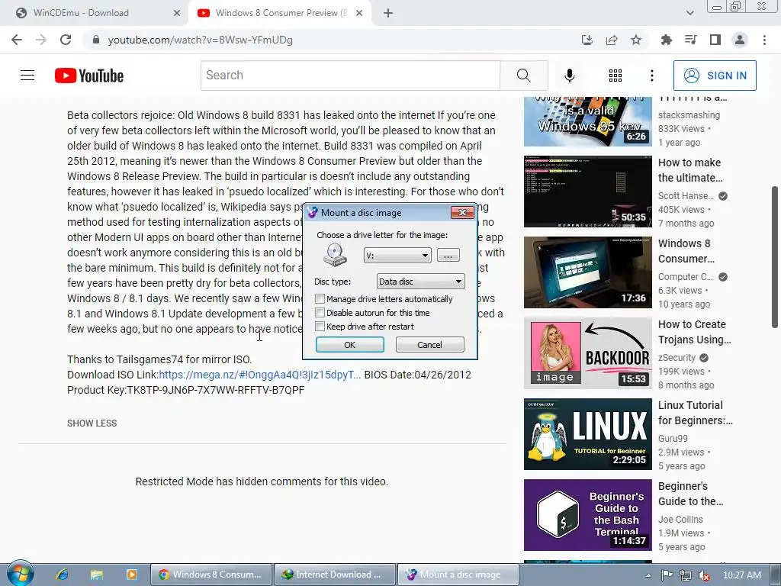This screenshot has height=586, width=781.
Task: Launch Internet Explorer from taskbar
Action: (x=63, y=575)
